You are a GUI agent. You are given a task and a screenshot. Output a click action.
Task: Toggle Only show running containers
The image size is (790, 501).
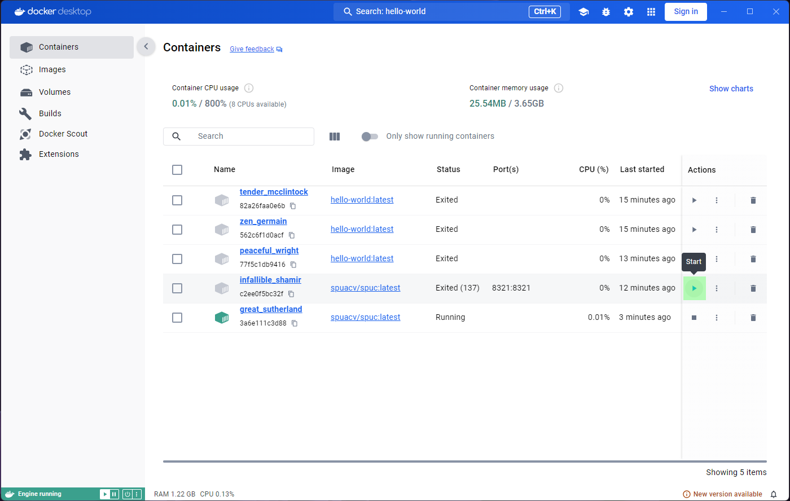click(370, 136)
